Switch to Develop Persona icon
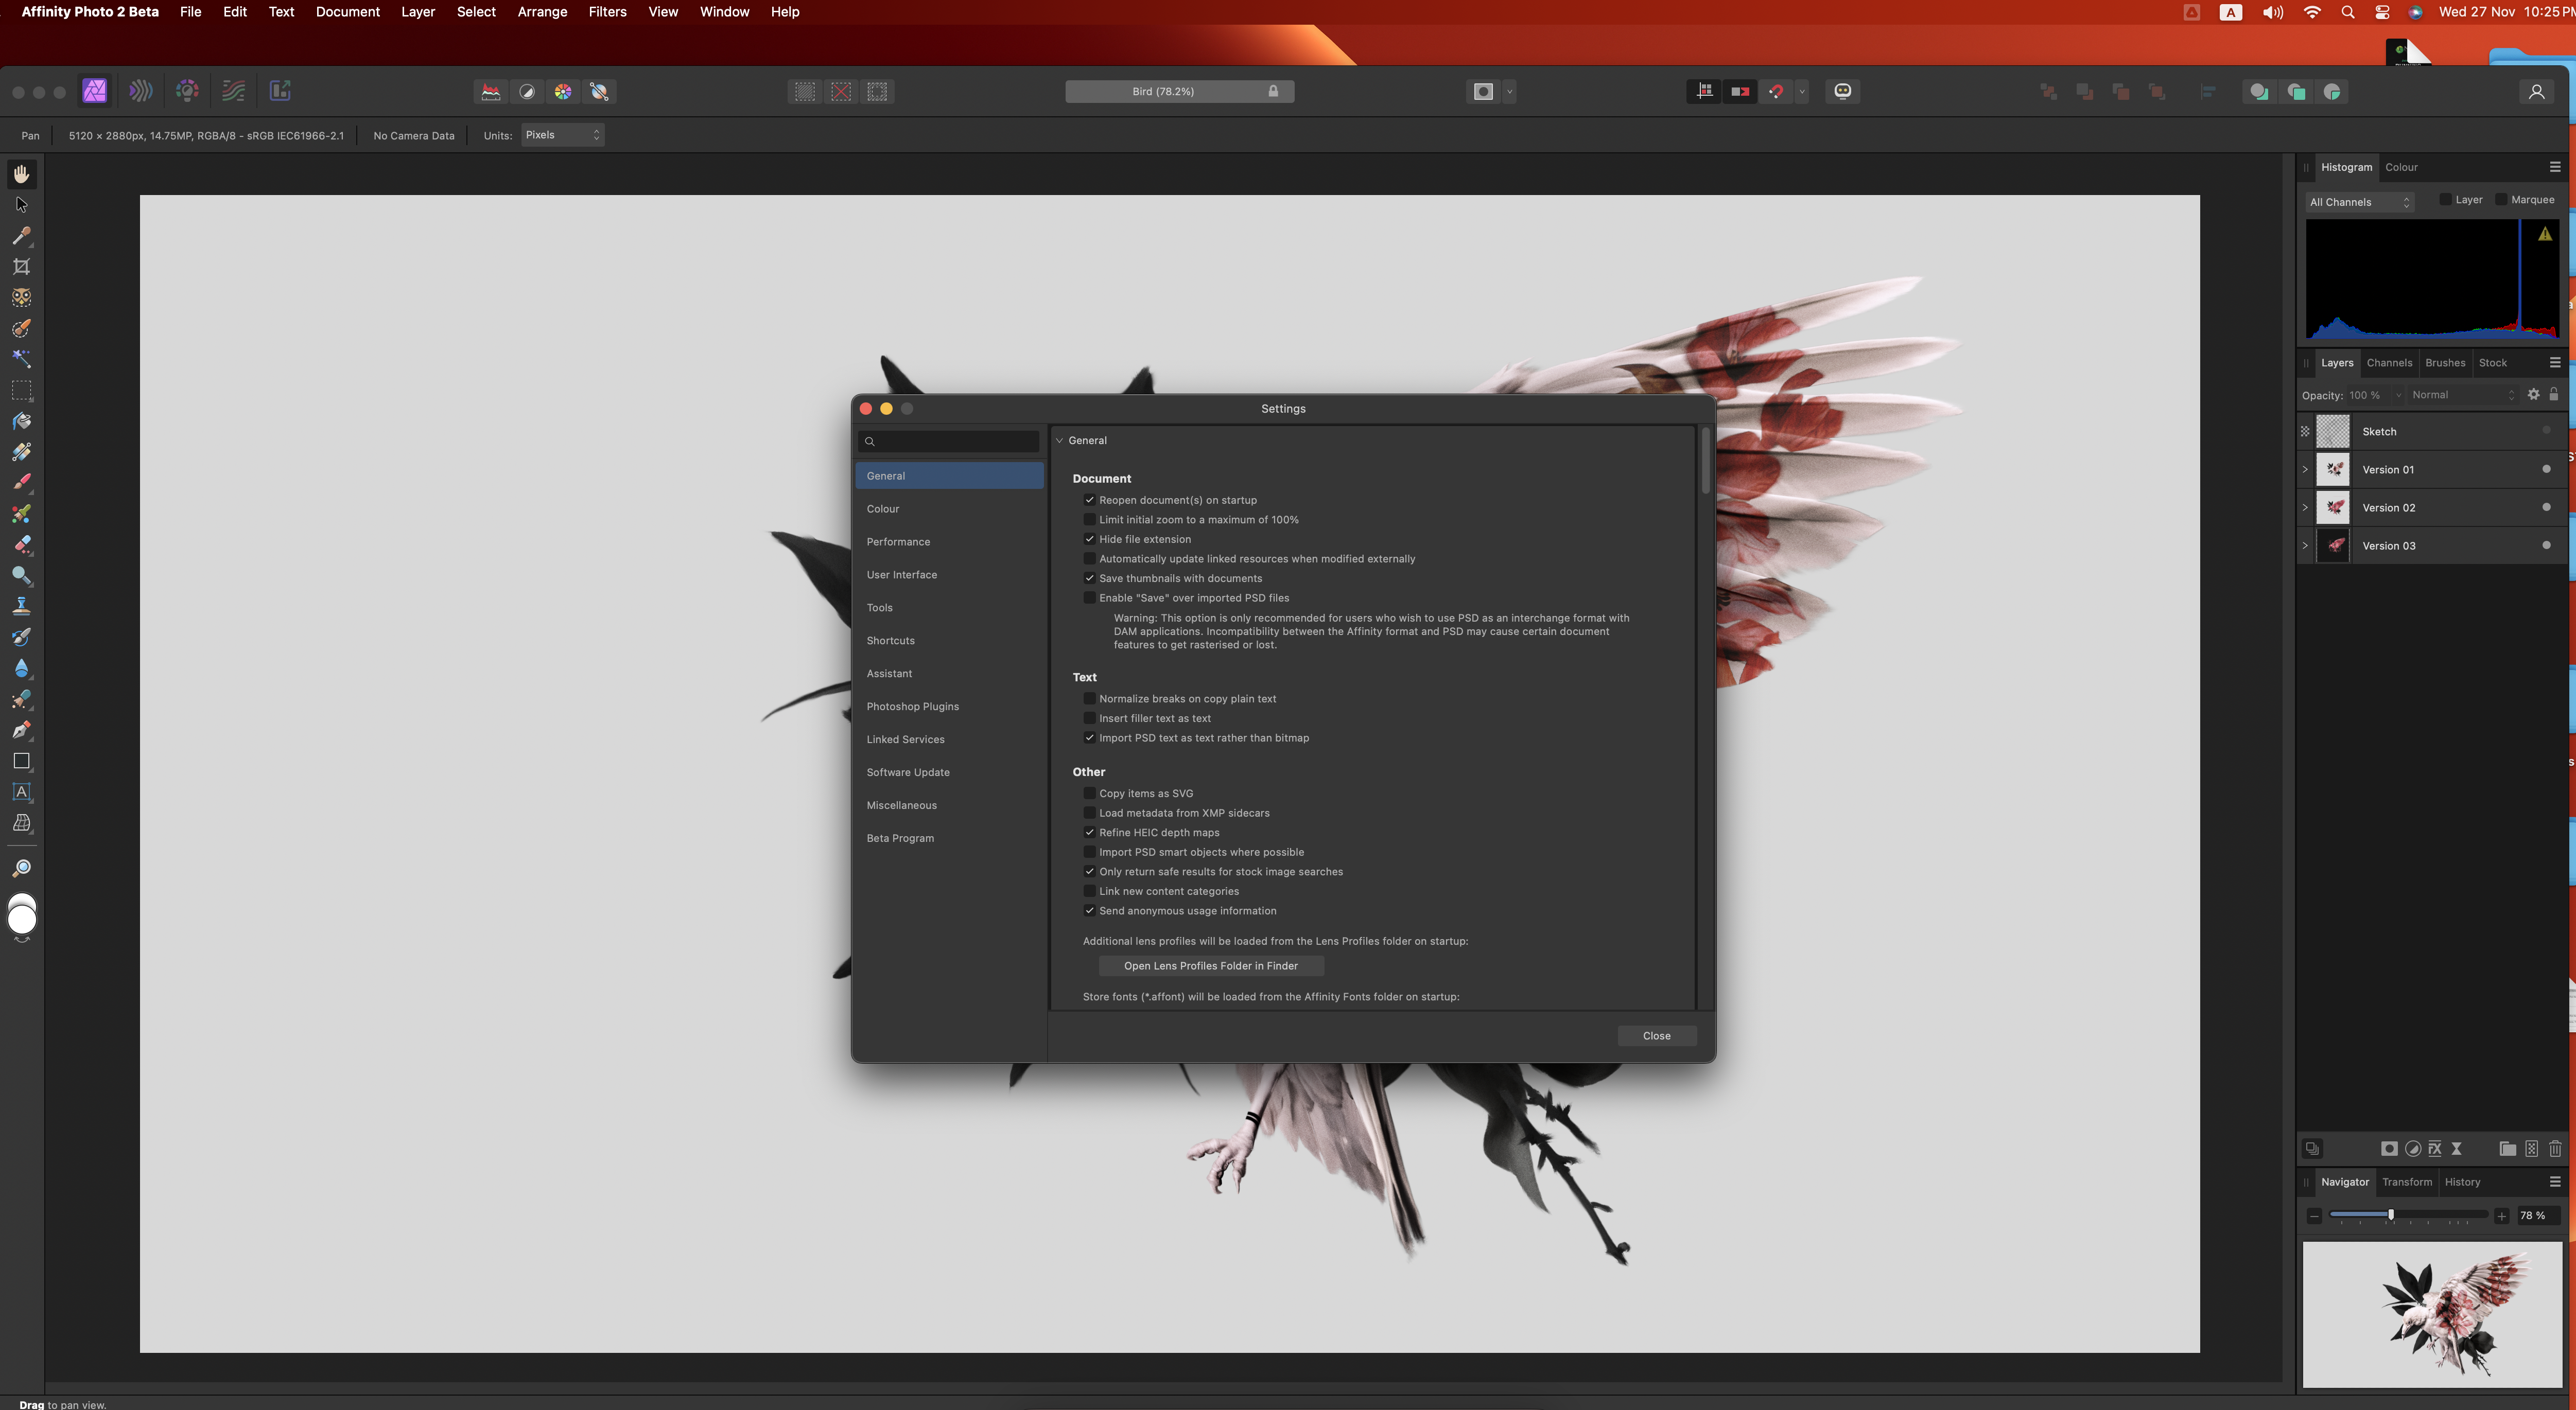The width and height of the screenshot is (2576, 1410). [x=187, y=91]
